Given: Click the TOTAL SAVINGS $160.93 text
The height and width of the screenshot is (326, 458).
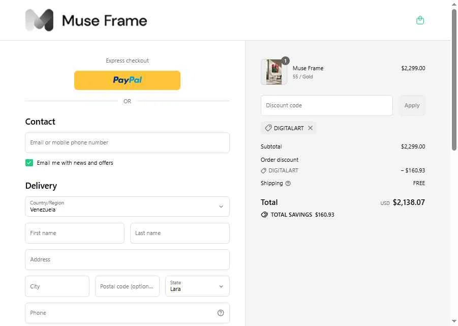Looking at the screenshot, I should click(x=302, y=215).
